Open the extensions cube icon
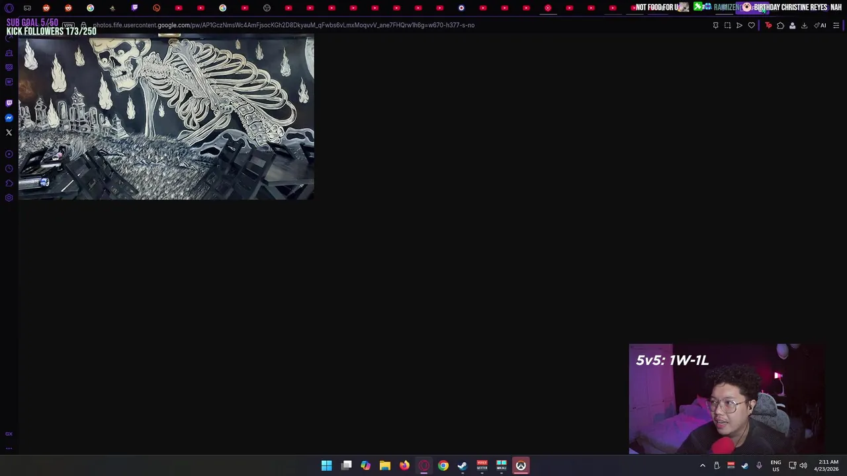Screen dimensions: 847x476 780,25
